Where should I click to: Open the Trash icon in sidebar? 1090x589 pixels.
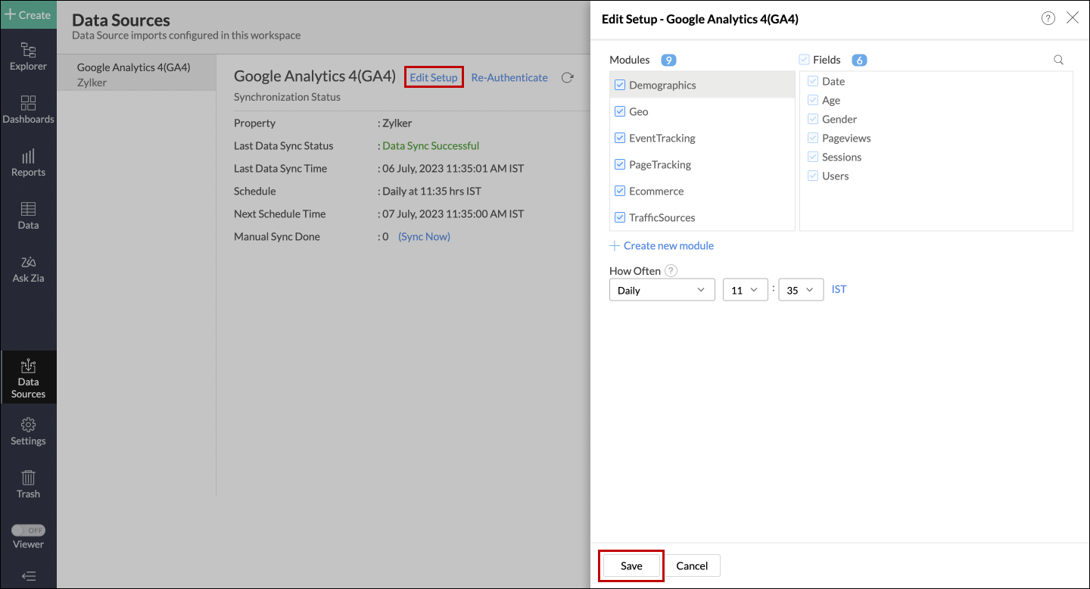click(28, 484)
